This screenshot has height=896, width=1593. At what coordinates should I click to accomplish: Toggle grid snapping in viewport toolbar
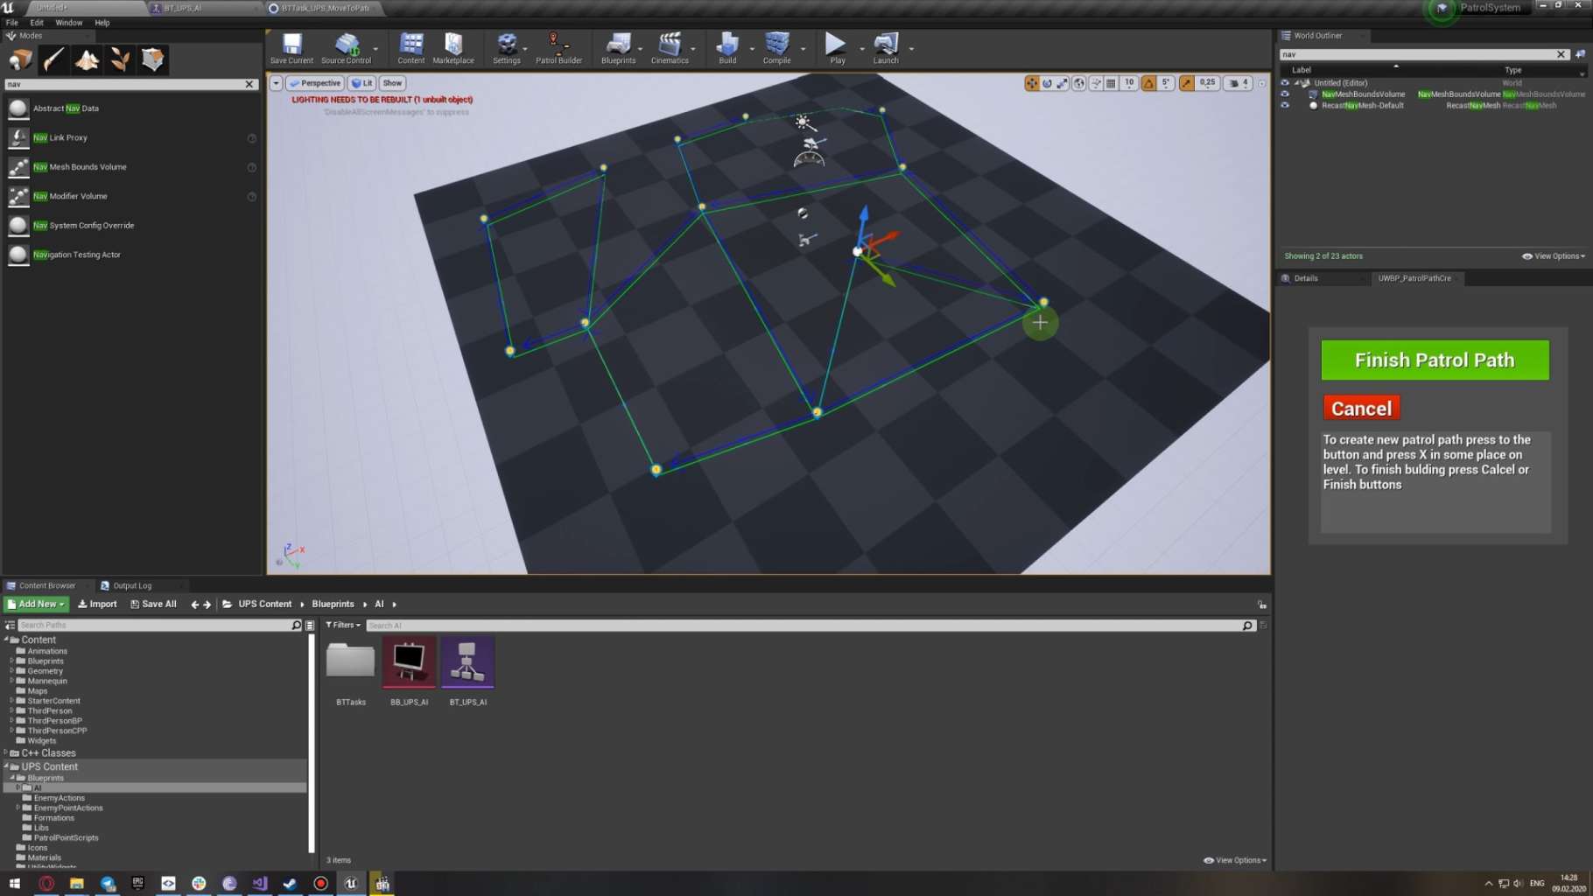(x=1111, y=83)
